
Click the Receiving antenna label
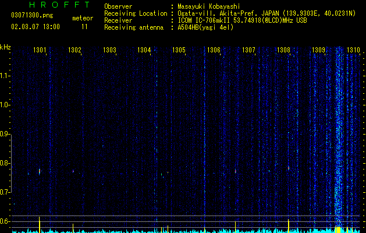click(x=134, y=27)
